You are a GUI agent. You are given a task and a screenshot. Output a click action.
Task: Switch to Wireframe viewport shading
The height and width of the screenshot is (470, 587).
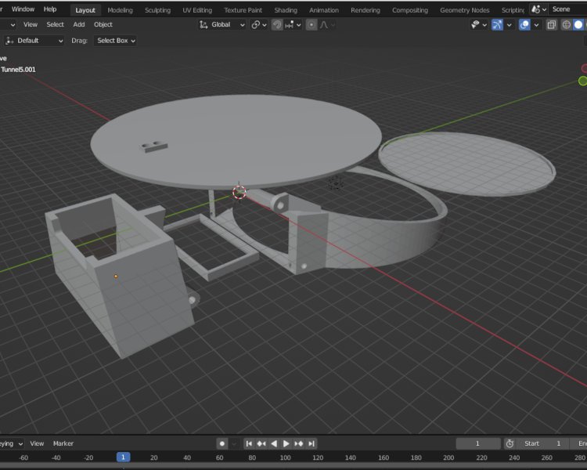pos(566,25)
